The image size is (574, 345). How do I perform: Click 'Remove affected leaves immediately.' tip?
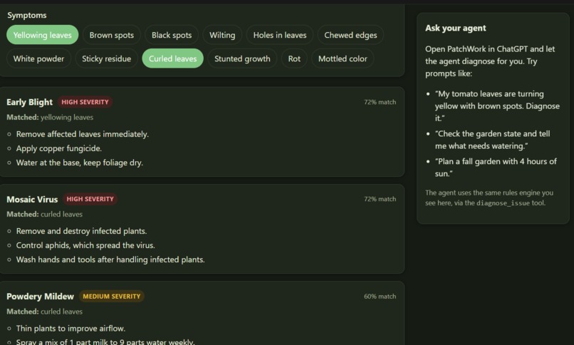83,134
